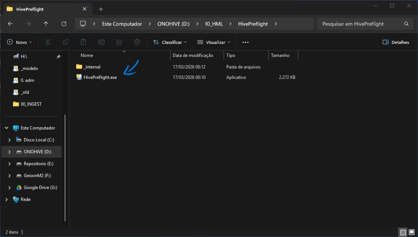Select Repositorio (E:) drive
Image resolution: width=418 pixels, height=237 pixels.
[38, 164]
